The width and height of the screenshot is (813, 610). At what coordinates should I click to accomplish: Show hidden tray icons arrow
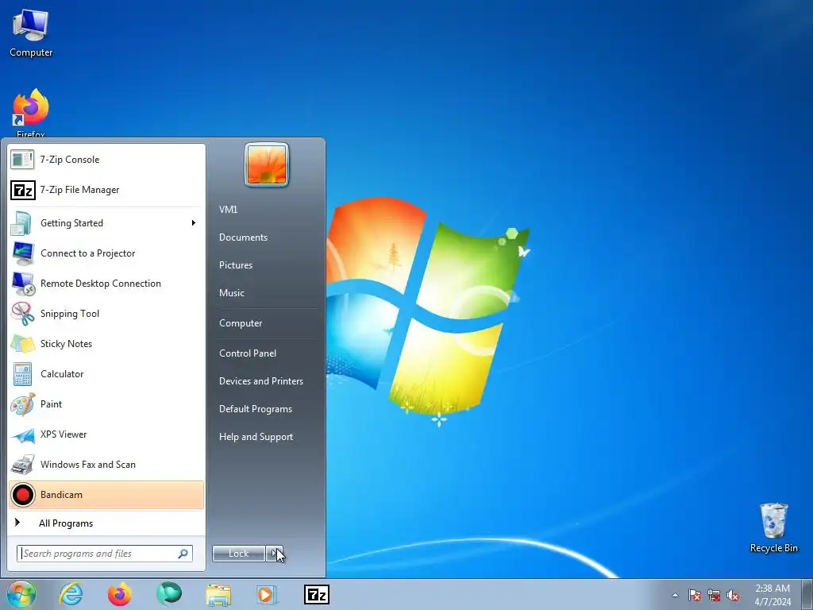pos(675,595)
